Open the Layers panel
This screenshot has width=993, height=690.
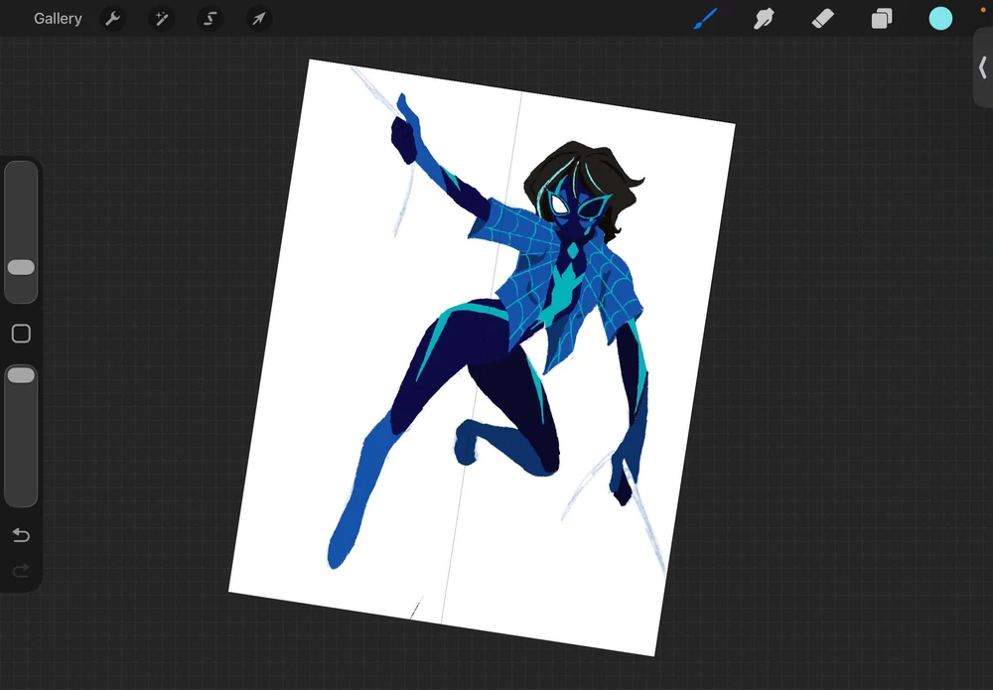coord(882,19)
